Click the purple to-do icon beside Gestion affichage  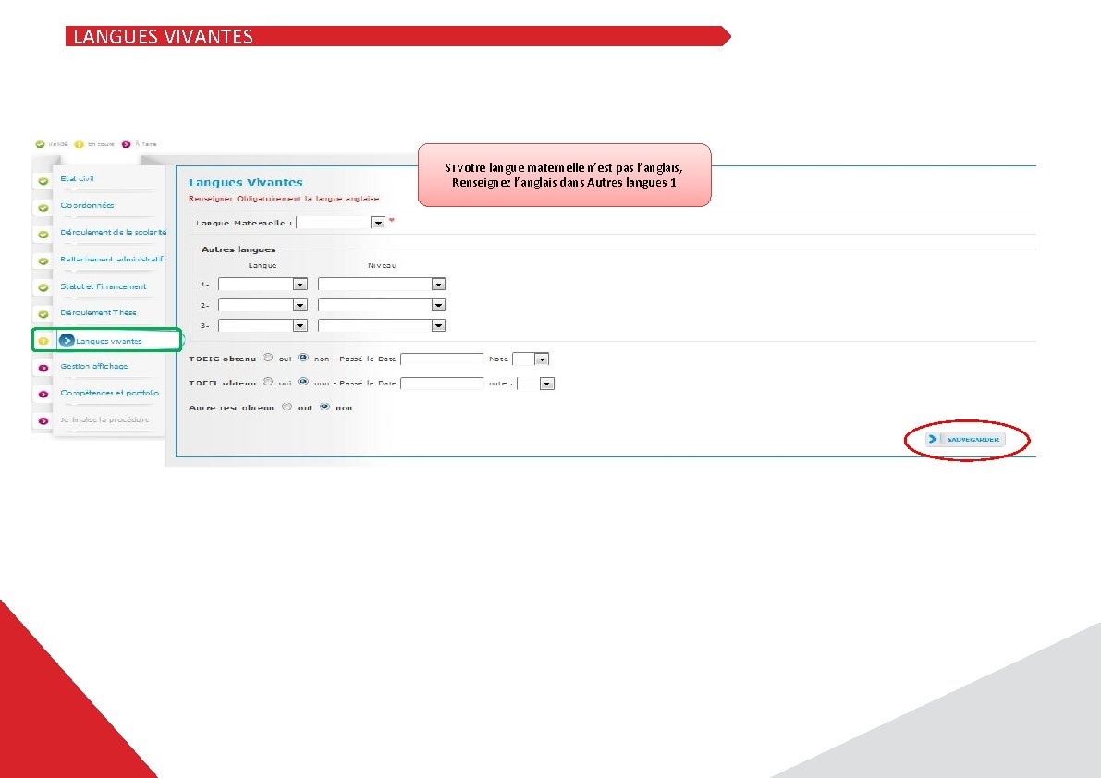[43, 368]
